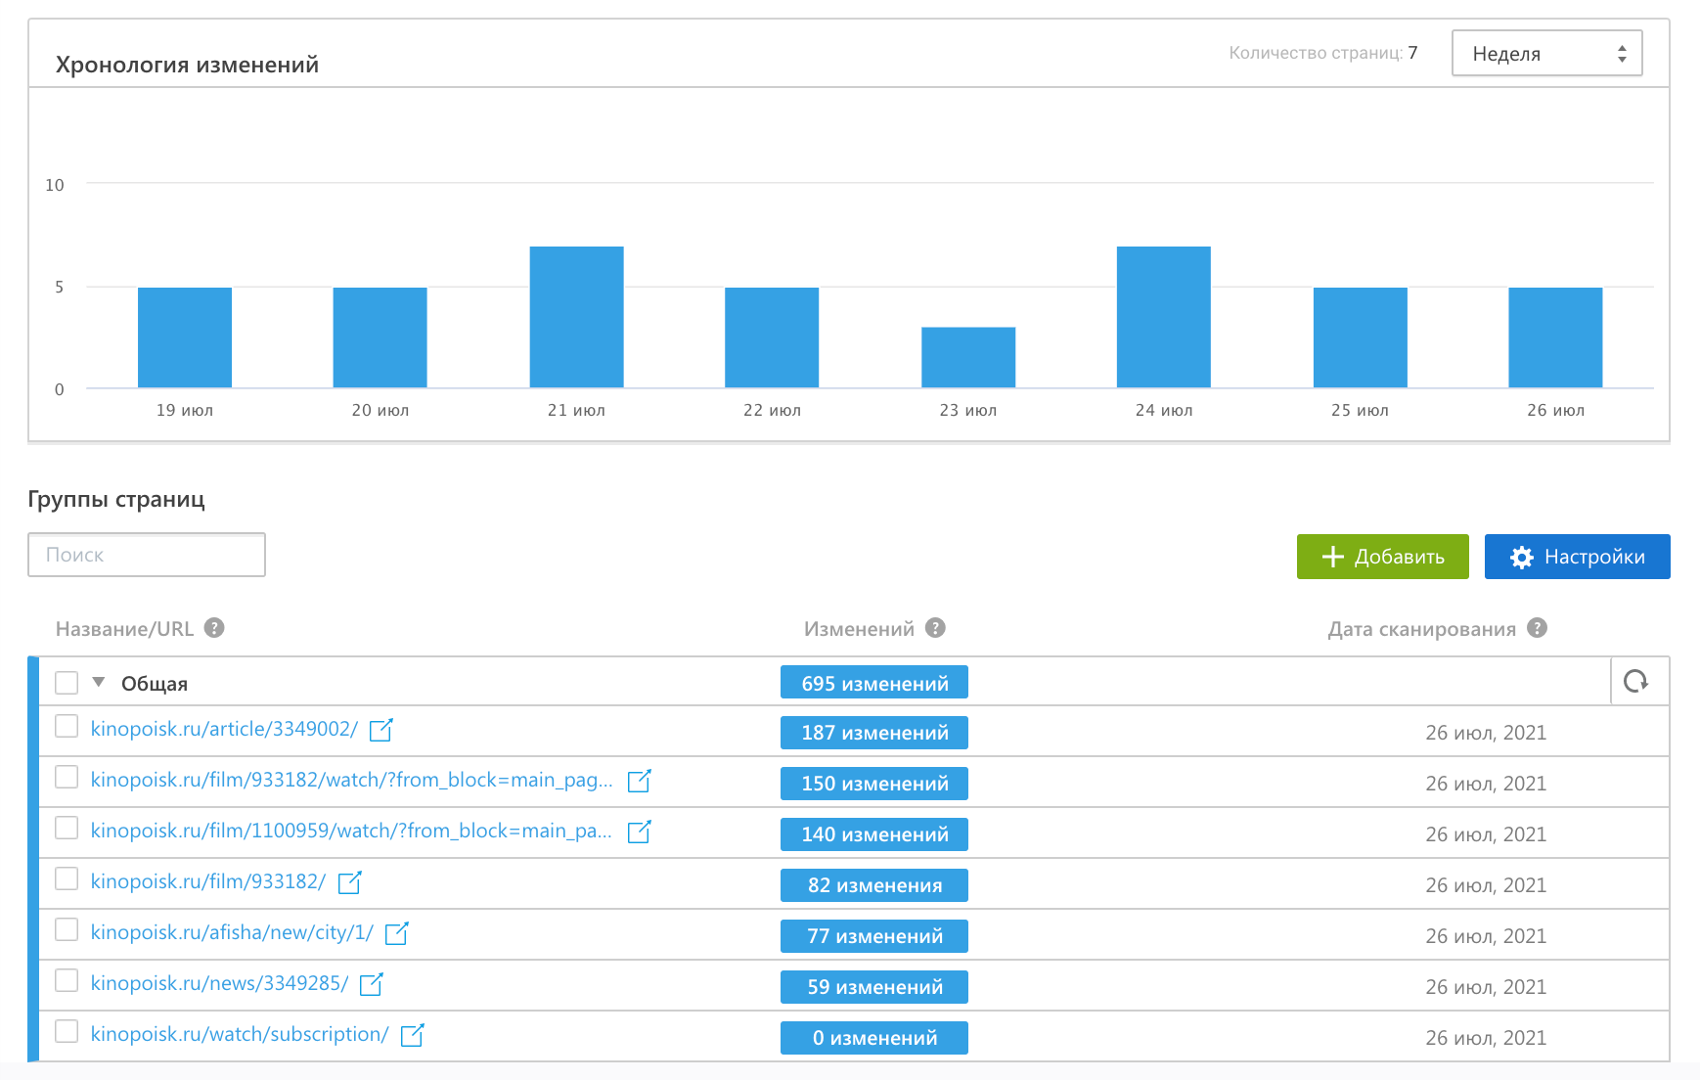Click Группы страниц heading
The image size is (1700, 1080).
116,499
